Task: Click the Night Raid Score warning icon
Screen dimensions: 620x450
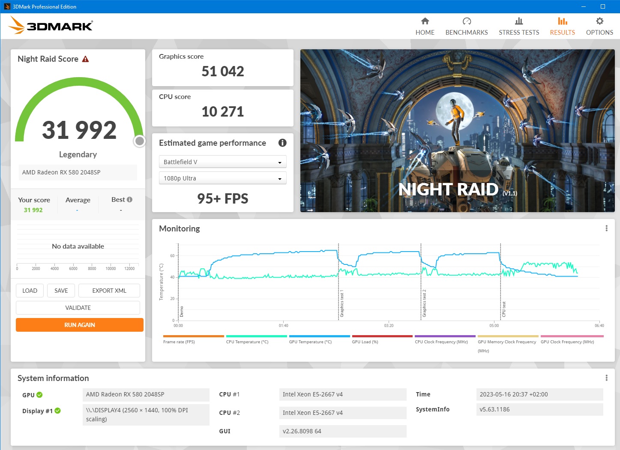Action: tap(85, 59)
